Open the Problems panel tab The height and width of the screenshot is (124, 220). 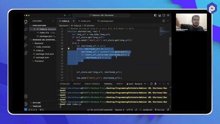pos(65,84)
